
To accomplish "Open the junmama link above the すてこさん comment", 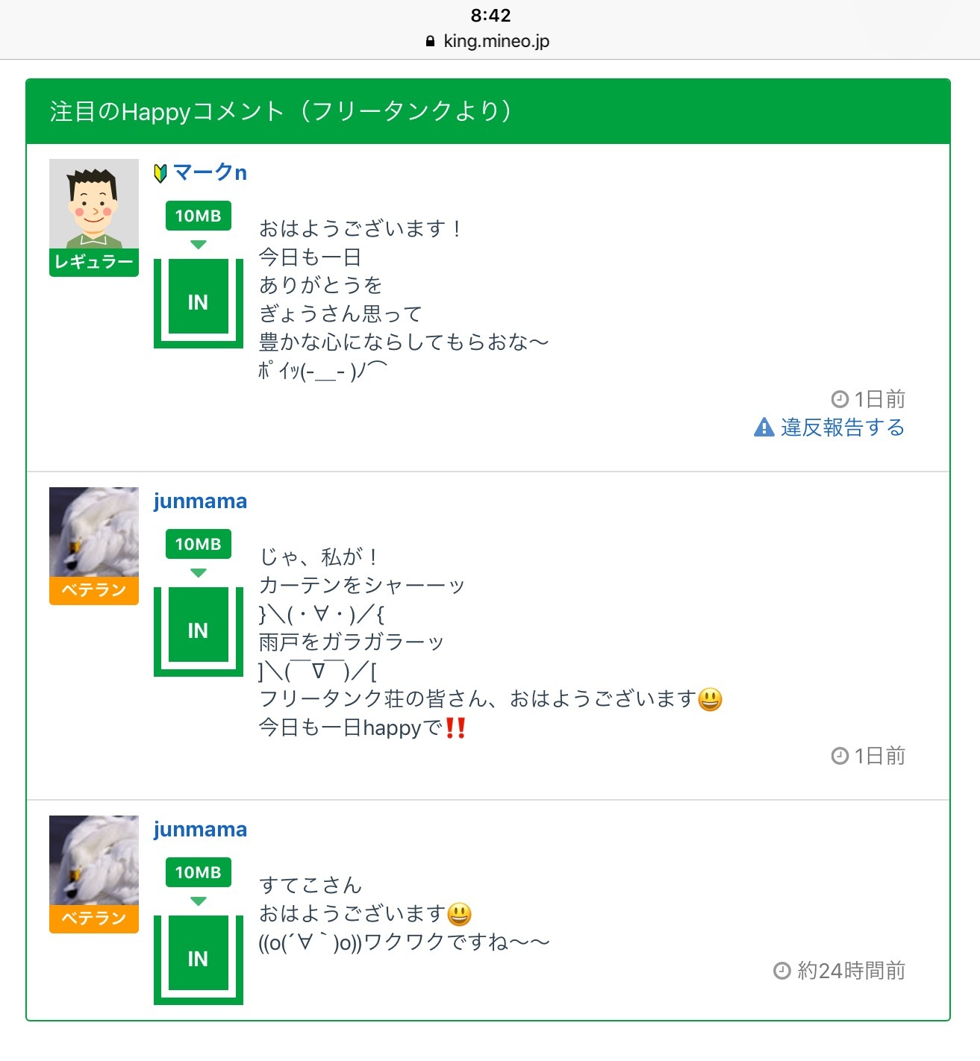I will click(200, 829).
